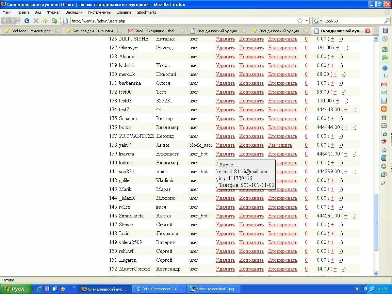Screen dimensions: 392x294
Task: Open the Calendar icon in the sidebar
Action: tap(384, 125)
